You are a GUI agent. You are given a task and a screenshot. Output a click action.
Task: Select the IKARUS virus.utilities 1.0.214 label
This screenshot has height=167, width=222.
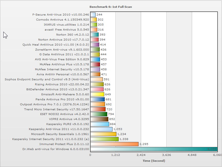[67, 24]
